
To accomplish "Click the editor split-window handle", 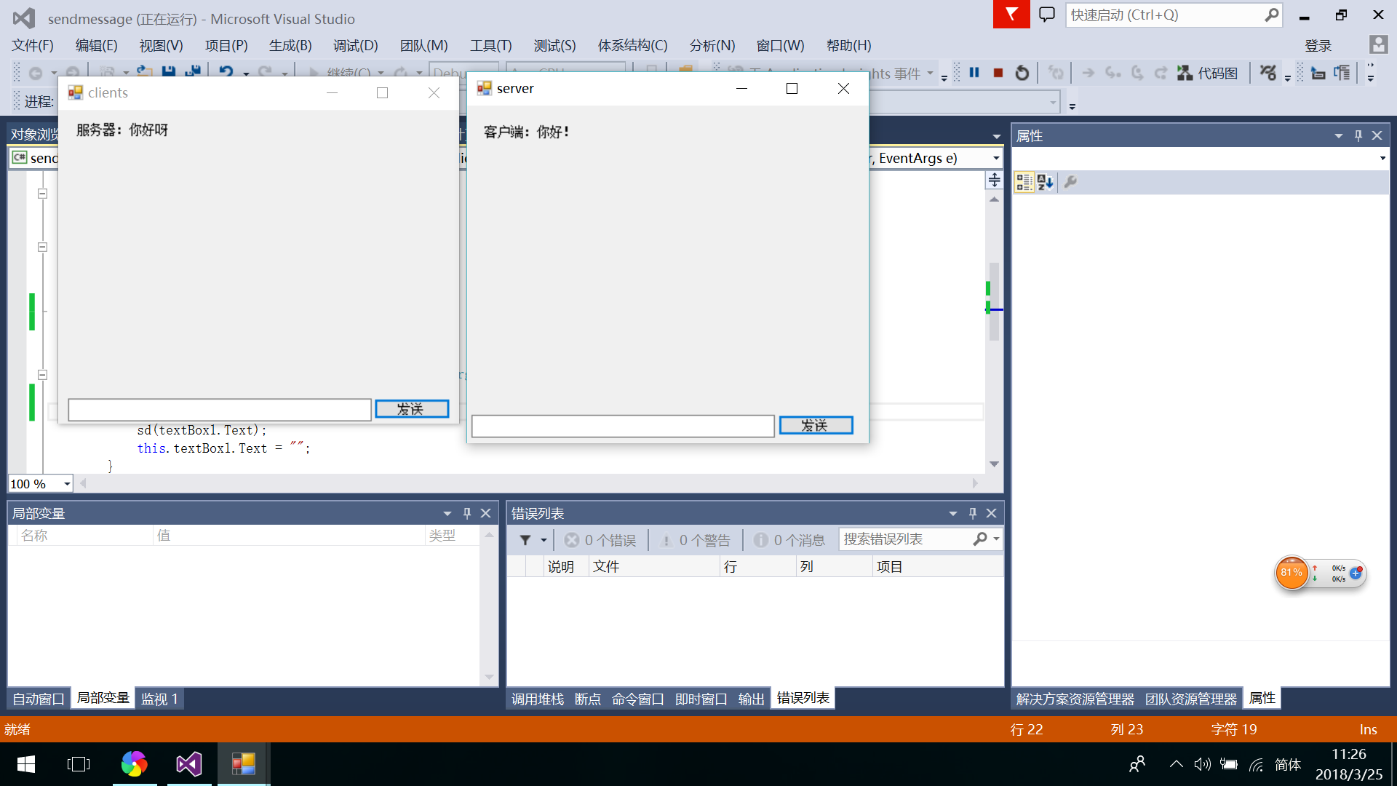I will [x=994, y=180].
